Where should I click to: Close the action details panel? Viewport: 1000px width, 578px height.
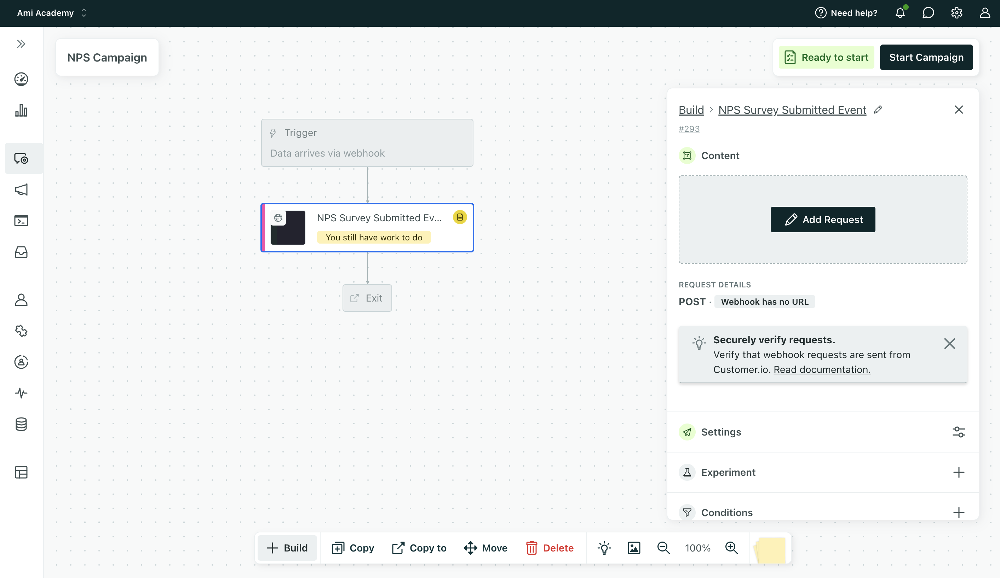959,110
